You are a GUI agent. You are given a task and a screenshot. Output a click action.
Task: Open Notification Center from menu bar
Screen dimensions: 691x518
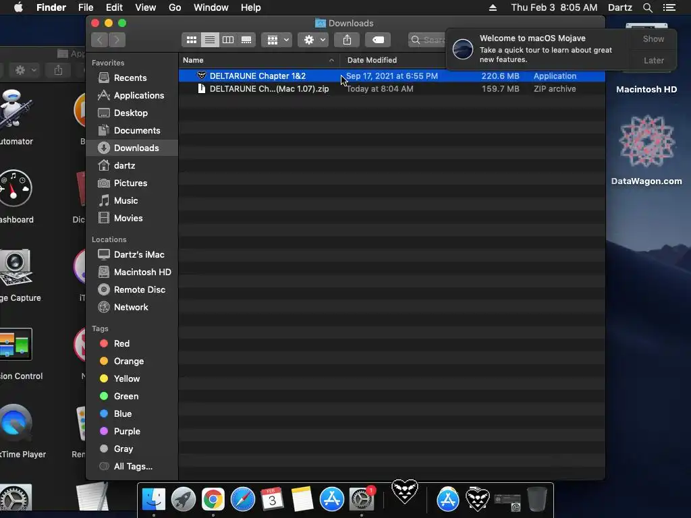pyautogui.click(x=669, y=7)
